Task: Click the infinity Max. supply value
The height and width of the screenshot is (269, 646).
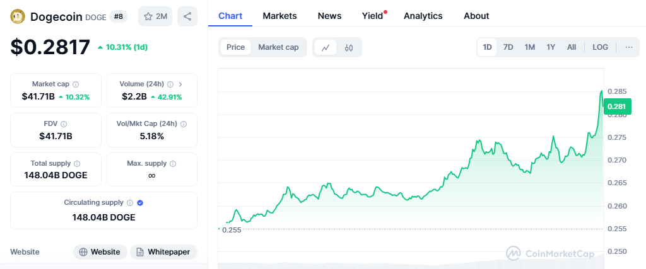Action: tap(151, 176)
